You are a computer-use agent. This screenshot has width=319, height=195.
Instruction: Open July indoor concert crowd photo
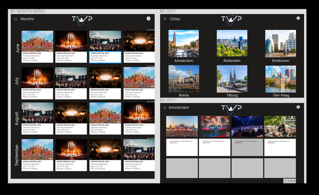click(105, 78)
